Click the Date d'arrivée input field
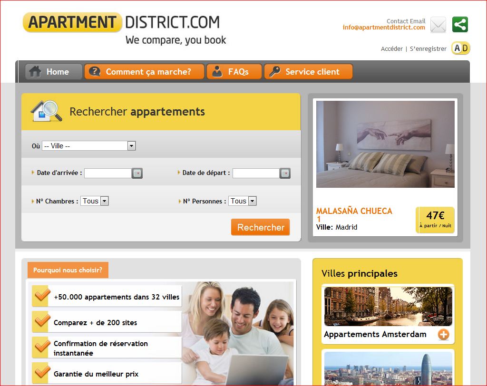The width and height of the screenshot is (487, 386). pyautogui.click(x=108, y=173)
